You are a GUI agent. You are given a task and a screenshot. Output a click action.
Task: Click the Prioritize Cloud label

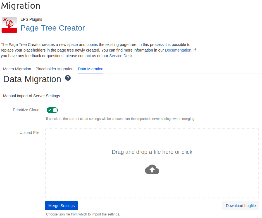[26, 110]
